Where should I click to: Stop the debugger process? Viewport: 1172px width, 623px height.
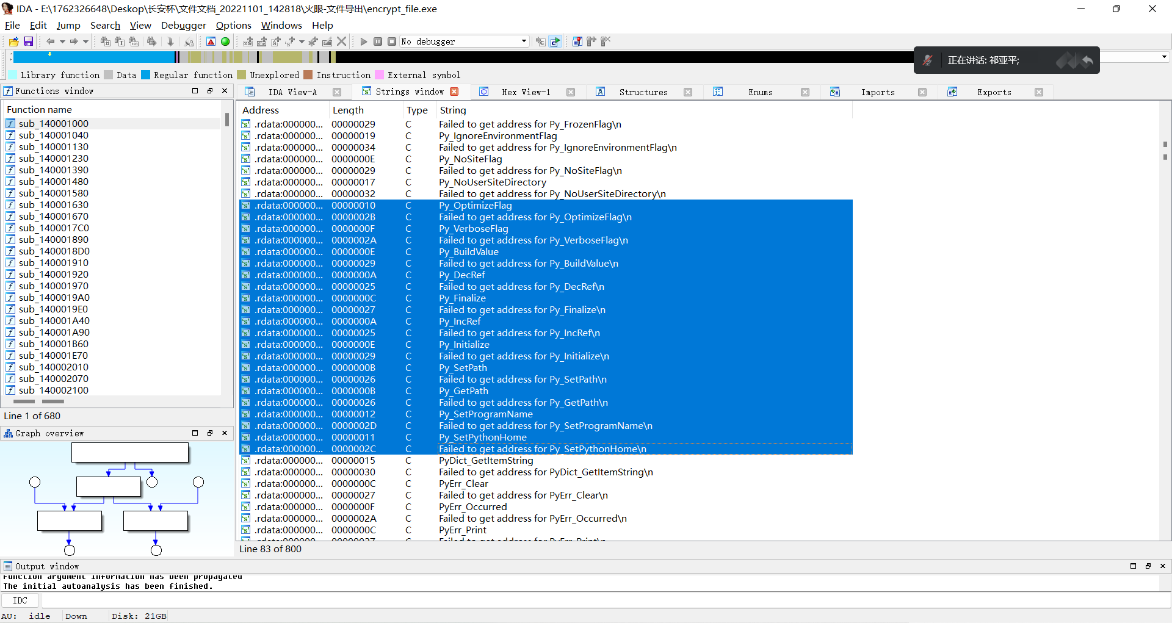[392, 41]
